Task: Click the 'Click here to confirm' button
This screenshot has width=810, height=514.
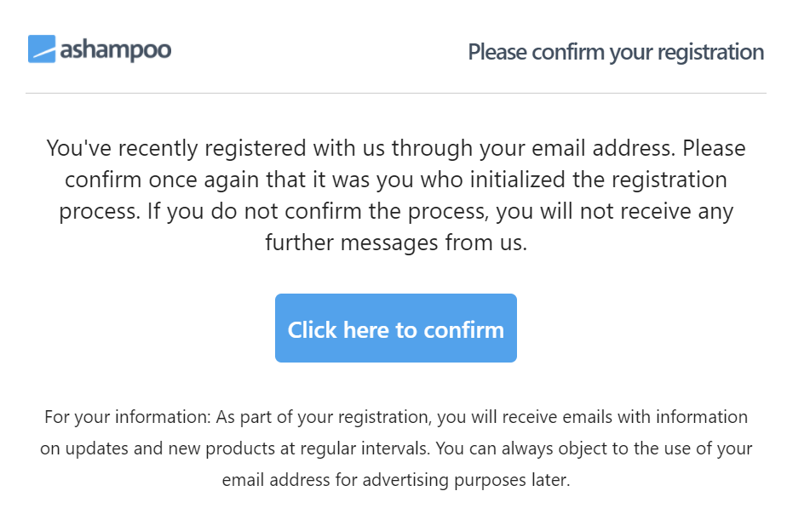Action: 396,328
